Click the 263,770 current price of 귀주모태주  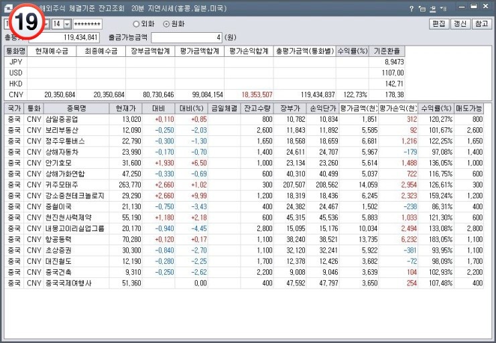tap(129, 185)
